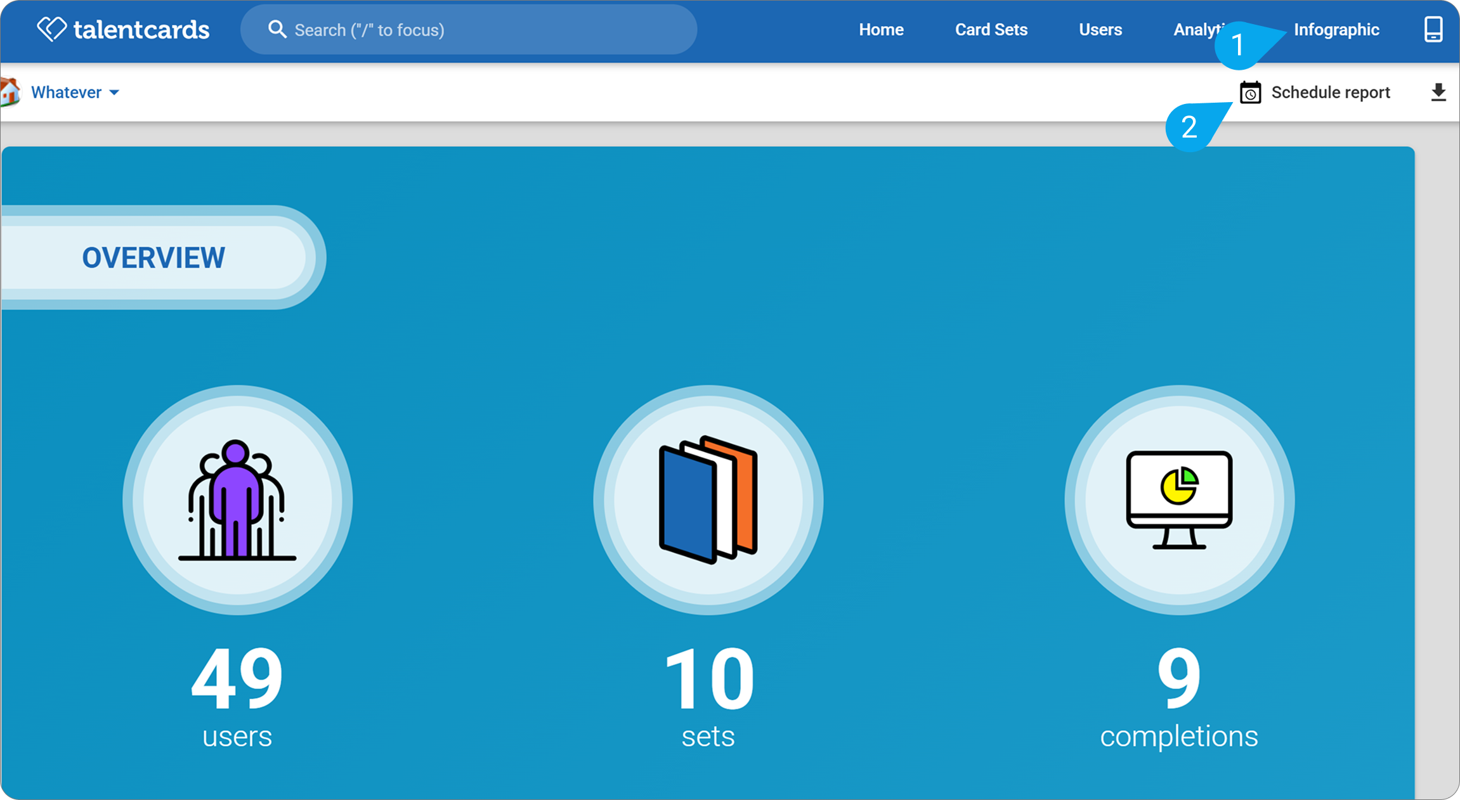Click the OVERVIEW section label
Viewport: 1460px width, 800px height.
point(153,257)
